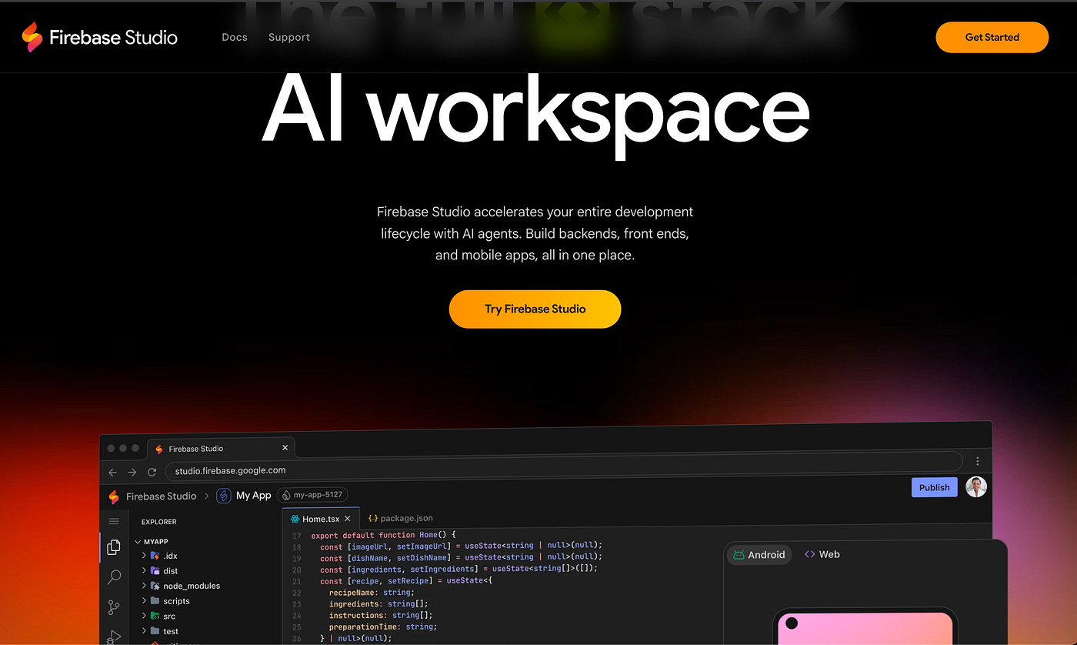Click the forward arrow in mock browser
This screenshot has height=645, width=1077.
(132, 472)
